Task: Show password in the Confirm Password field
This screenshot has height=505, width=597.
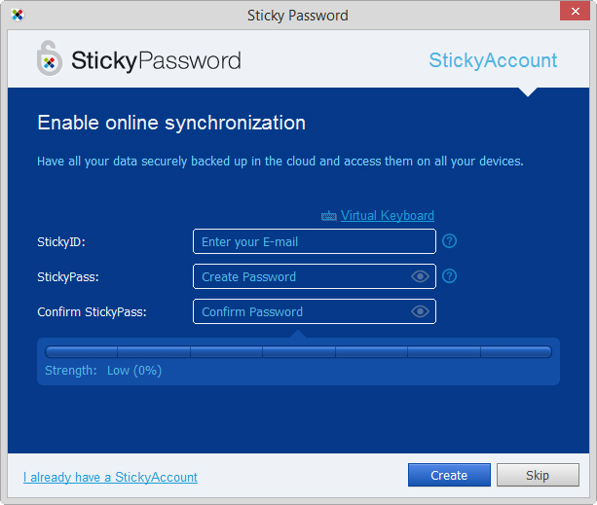Action: (x=420, y=311)
